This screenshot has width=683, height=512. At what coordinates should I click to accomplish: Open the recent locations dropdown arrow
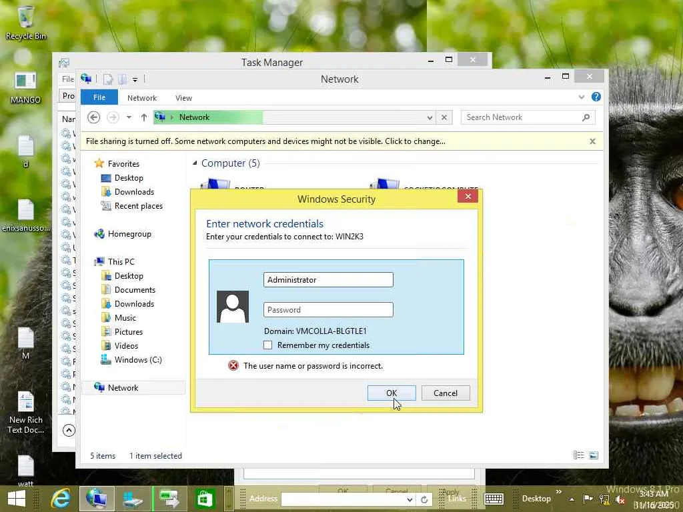click(x=129, y=117)
